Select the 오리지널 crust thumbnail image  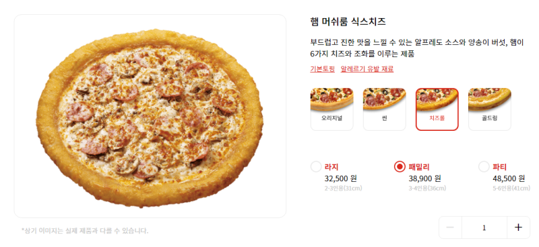(x=331, y=99)
